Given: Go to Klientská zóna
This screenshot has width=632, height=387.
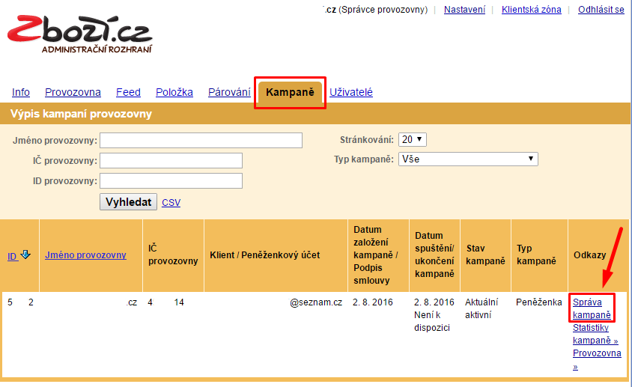Looking at the screenshot, I should [x=531, y=10].
